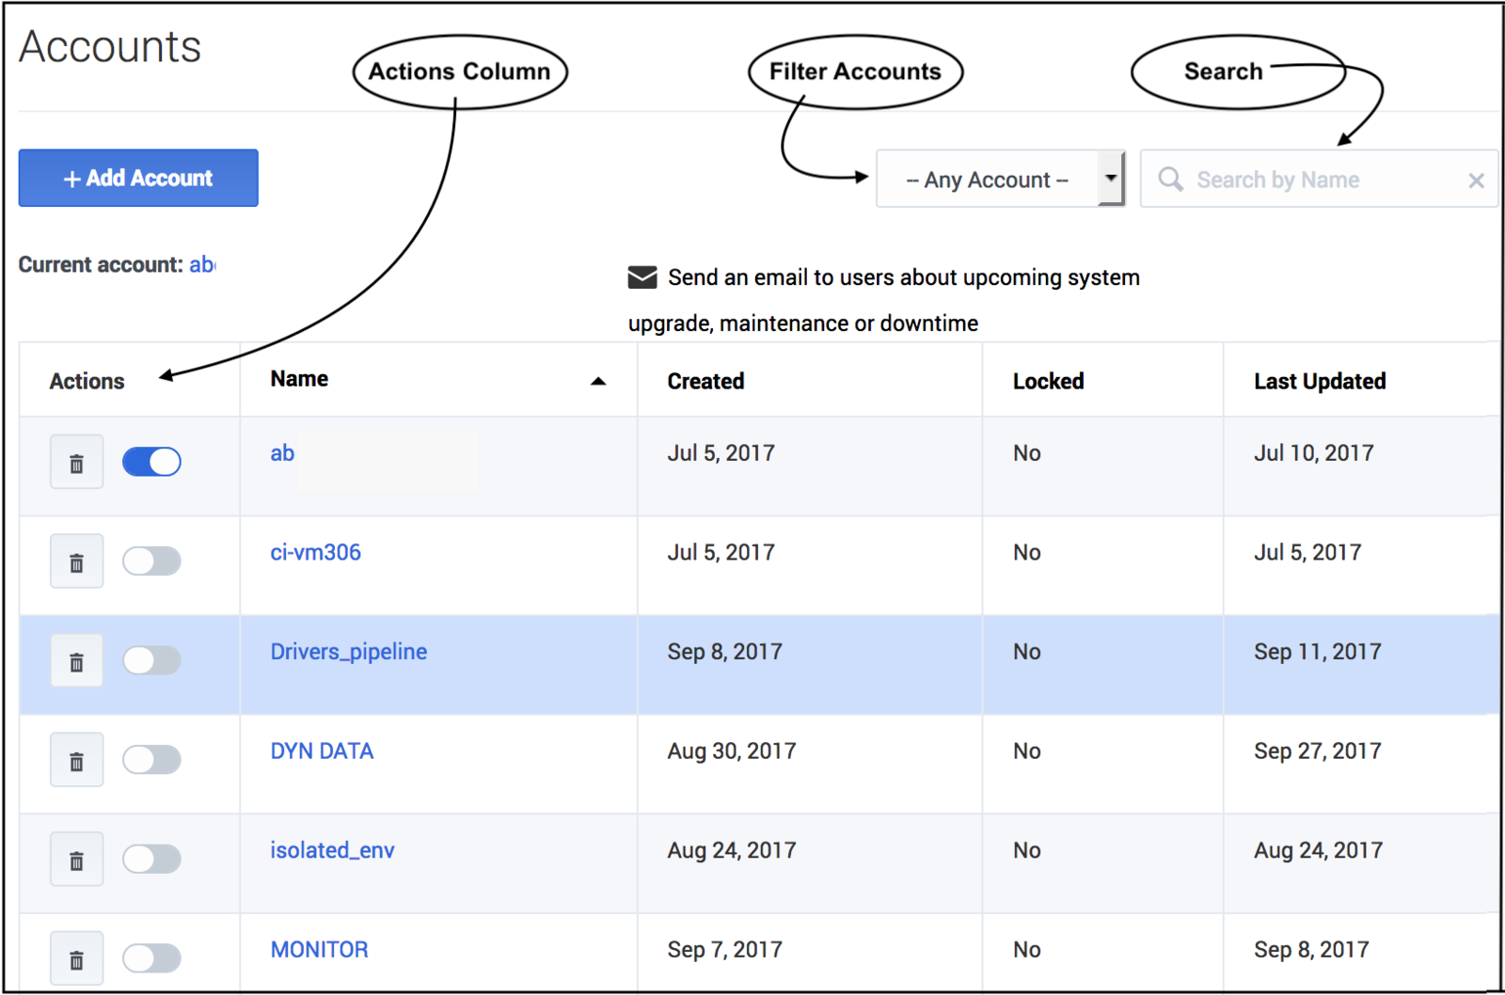Click the Accounts page heading
Image resolution: width=1505 pixels, height=995 pixels.
110,47
